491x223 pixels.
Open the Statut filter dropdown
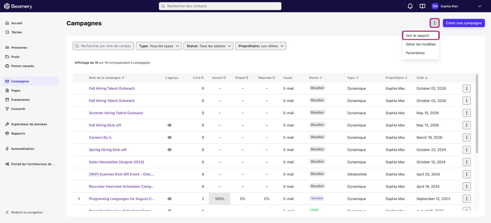pyautogui.click(x=208, y=46)
